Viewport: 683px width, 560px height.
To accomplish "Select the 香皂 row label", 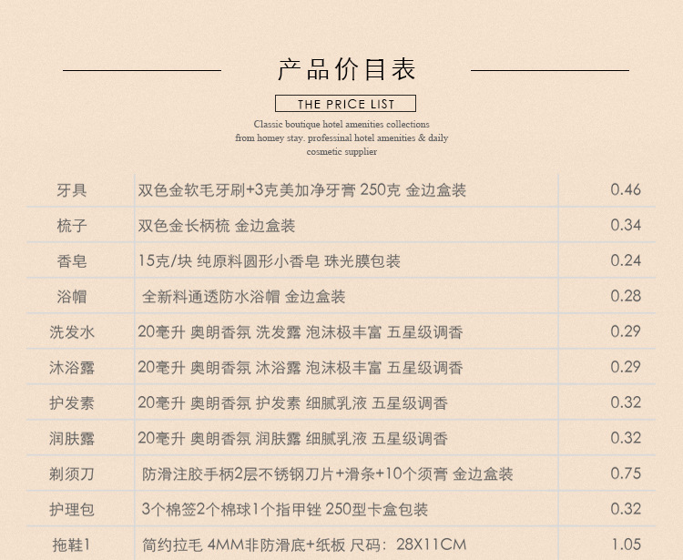I will (72, 261).
